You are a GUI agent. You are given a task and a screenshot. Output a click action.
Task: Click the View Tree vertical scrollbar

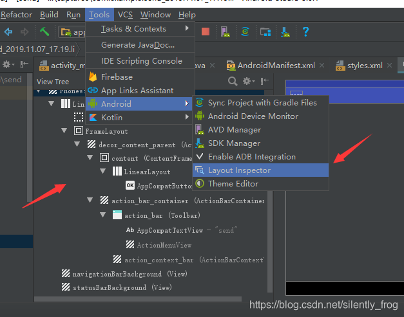click(x=270, y=242)
